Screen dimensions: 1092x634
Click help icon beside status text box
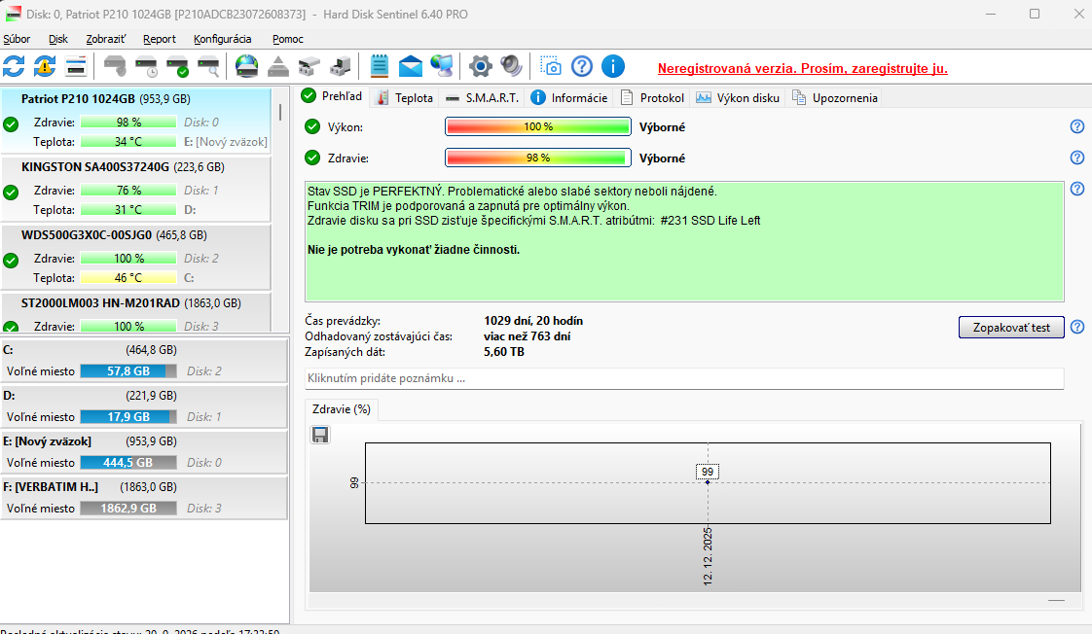[x=1077, y=189]
